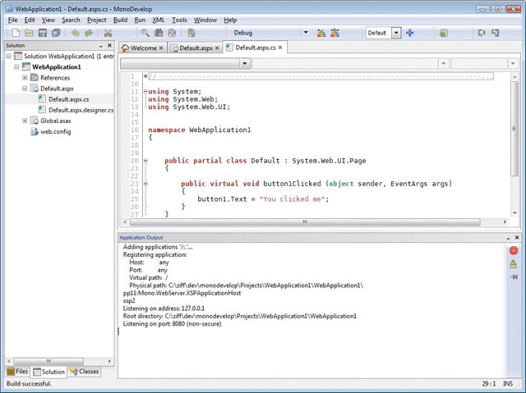Screen dimensions: 526x393
Task: Toggle code folding at line 23
Action: pyautogui.click(x=145, y=184)
